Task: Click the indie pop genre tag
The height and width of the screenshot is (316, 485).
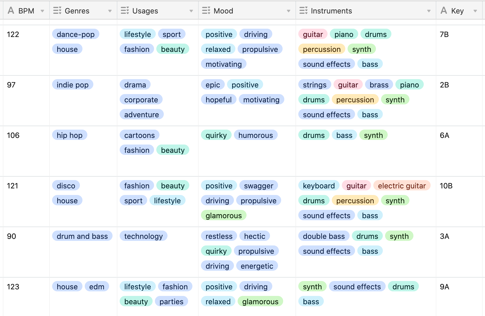Action: click(x=73, y=85)
